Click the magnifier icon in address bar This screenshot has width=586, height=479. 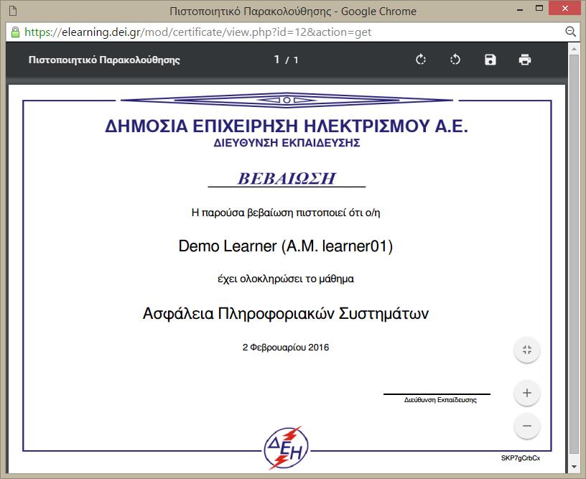(570, 32)
